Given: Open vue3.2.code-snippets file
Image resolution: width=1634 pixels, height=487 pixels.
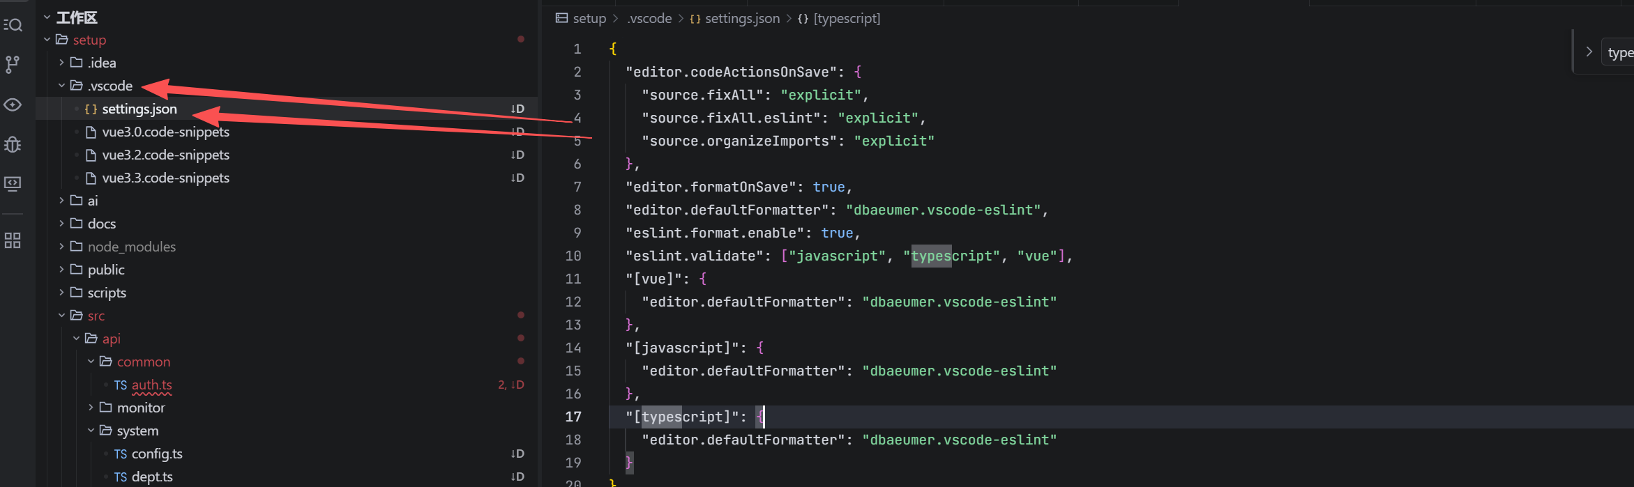Looking at the screenshot, I should tap(165, 155).
